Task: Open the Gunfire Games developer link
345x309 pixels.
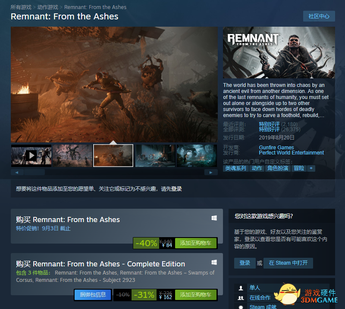Action: coord(276,147)
